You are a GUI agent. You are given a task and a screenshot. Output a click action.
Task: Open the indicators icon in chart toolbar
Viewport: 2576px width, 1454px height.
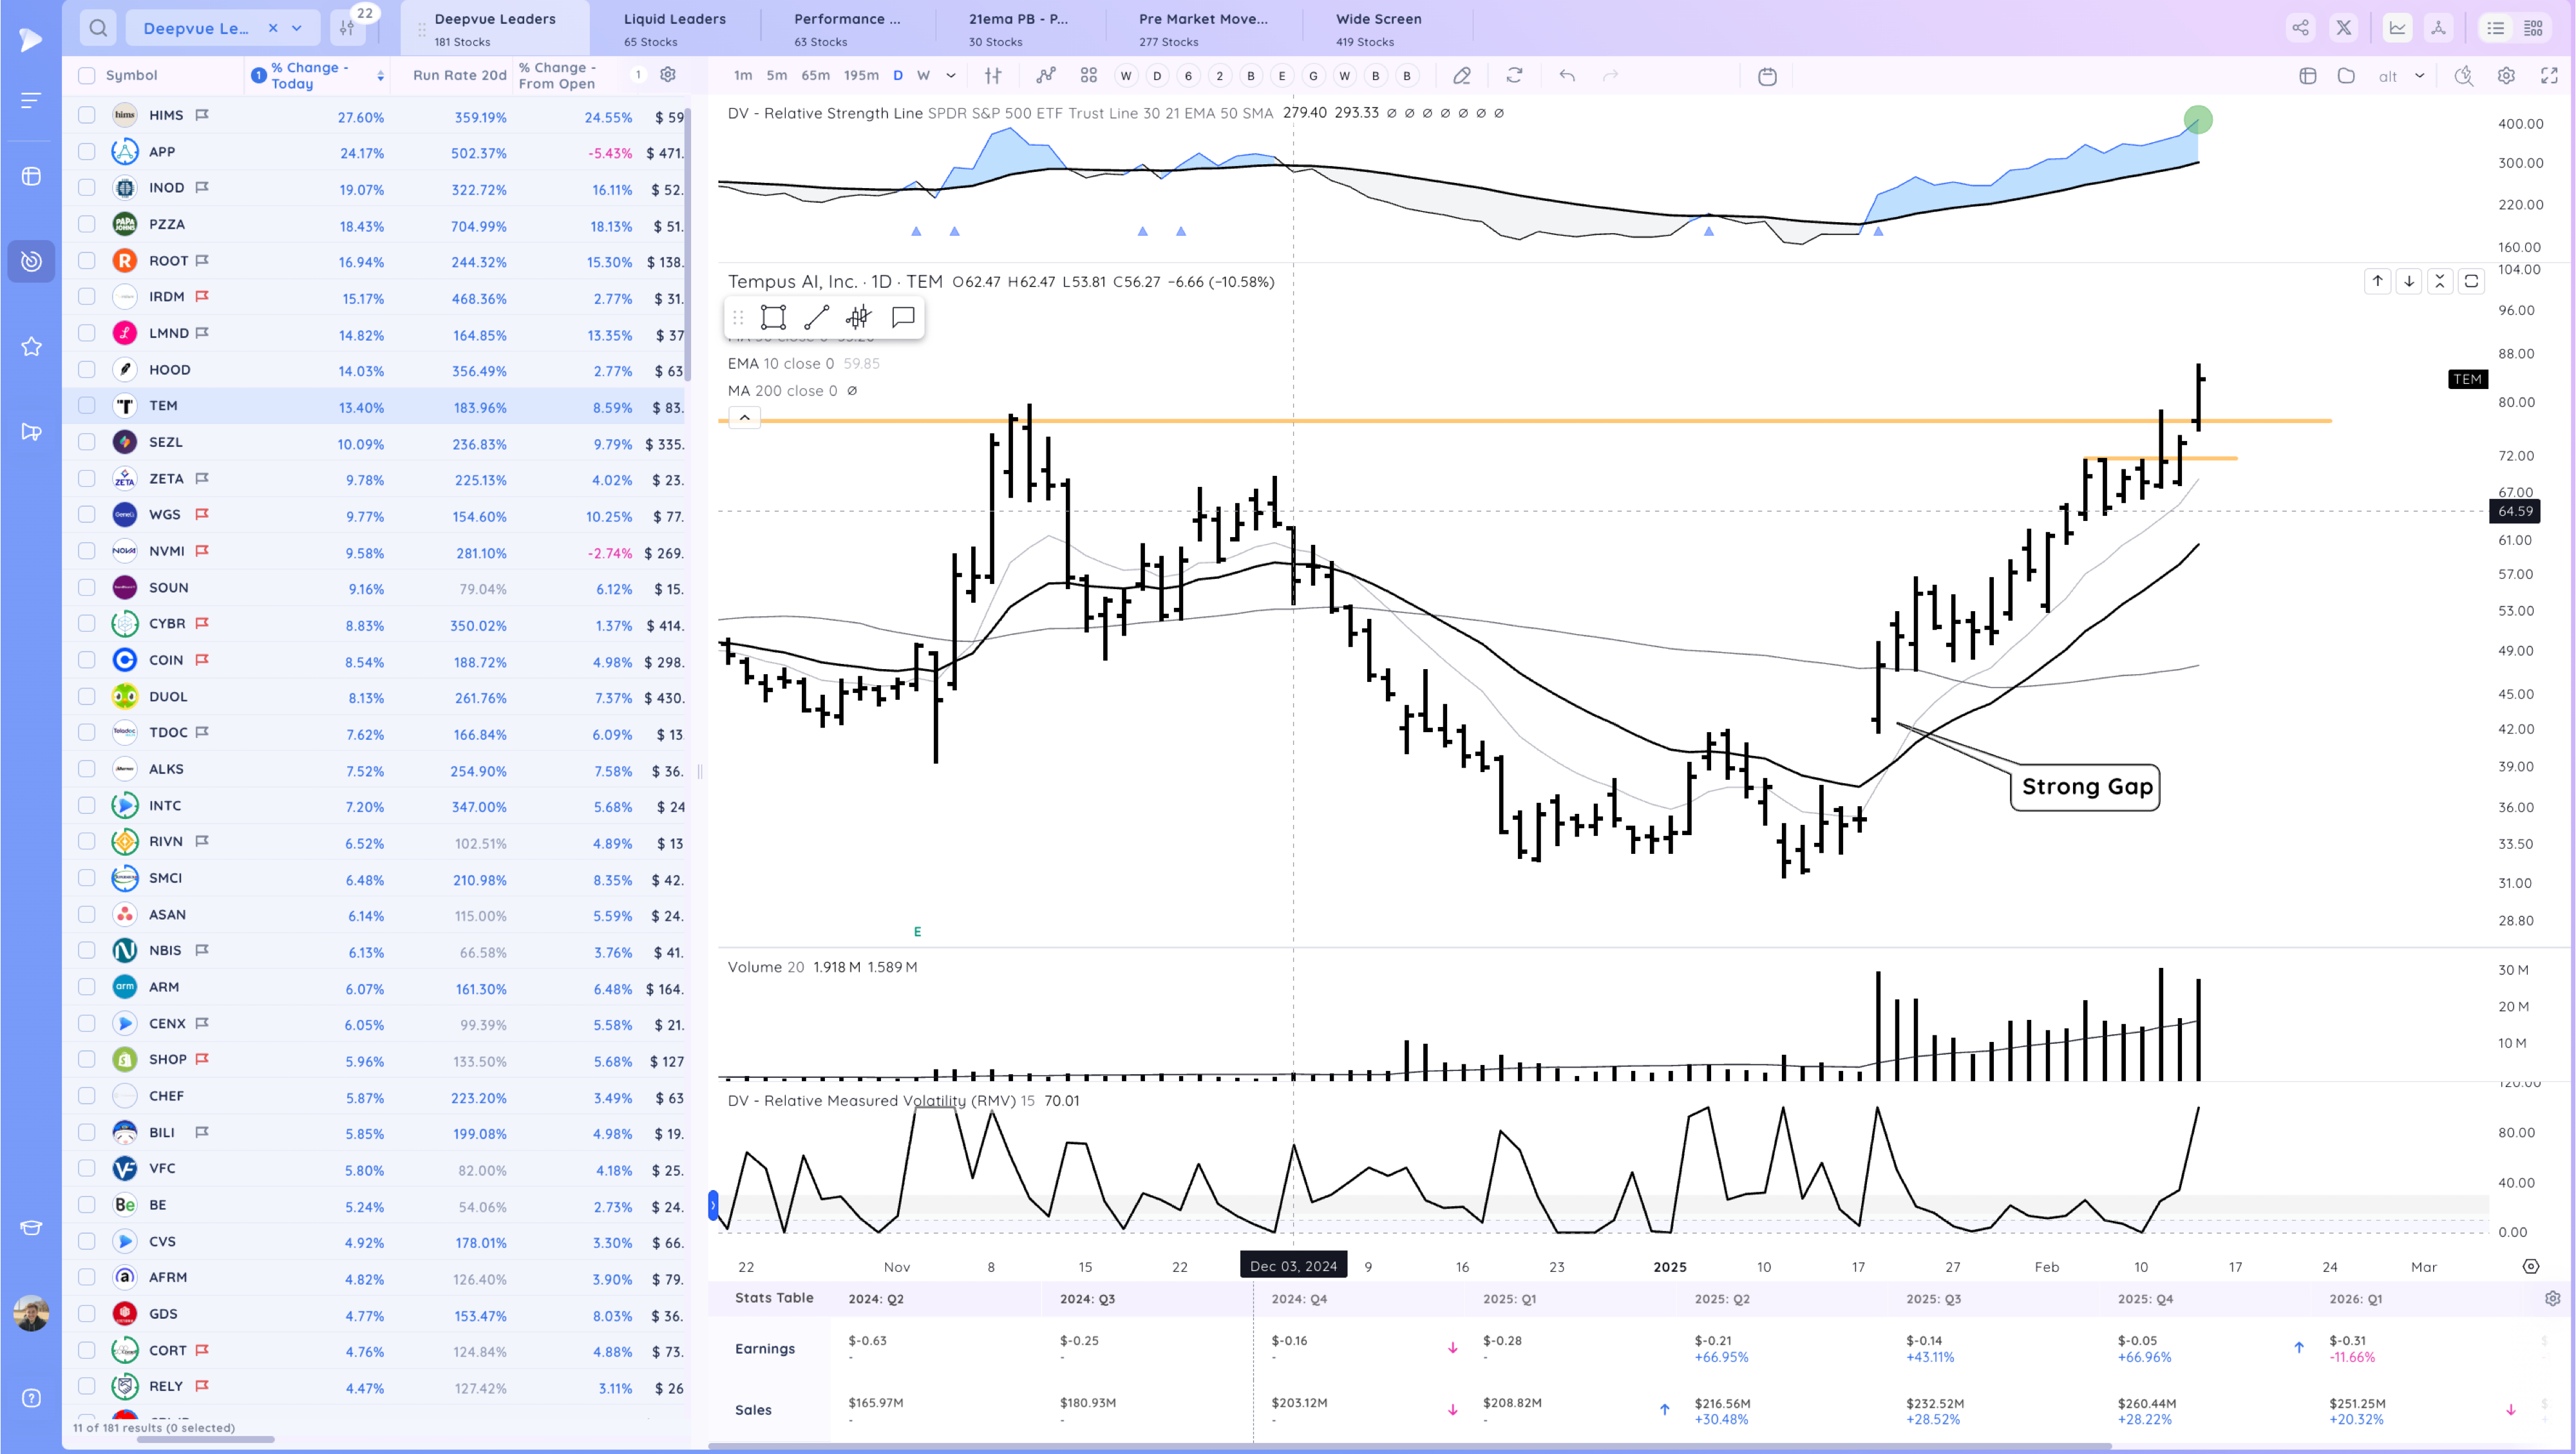click(x=1046, y=76)
